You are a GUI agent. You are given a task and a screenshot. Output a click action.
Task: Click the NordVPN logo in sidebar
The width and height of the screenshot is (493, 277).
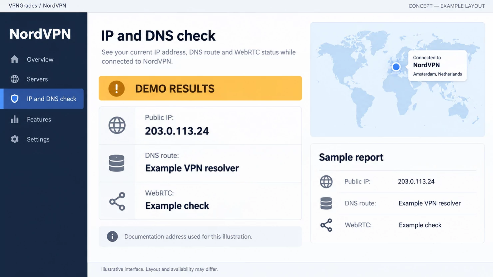coord(40,34)
